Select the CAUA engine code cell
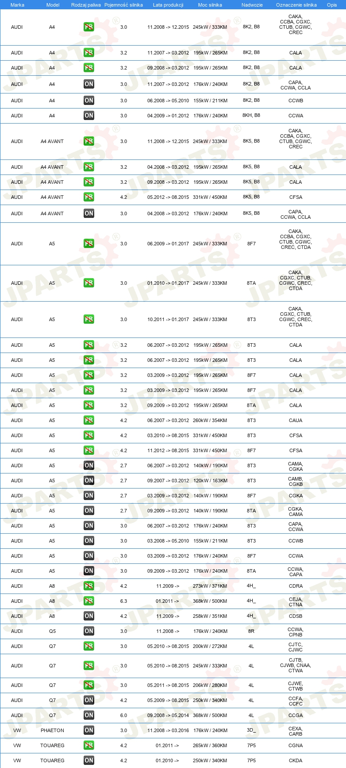Screen dimensions: 346x768 tap(296, 420)
